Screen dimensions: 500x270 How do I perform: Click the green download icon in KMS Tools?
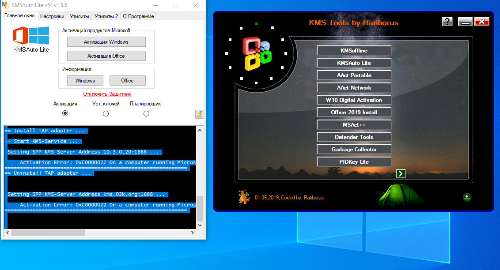467,197
